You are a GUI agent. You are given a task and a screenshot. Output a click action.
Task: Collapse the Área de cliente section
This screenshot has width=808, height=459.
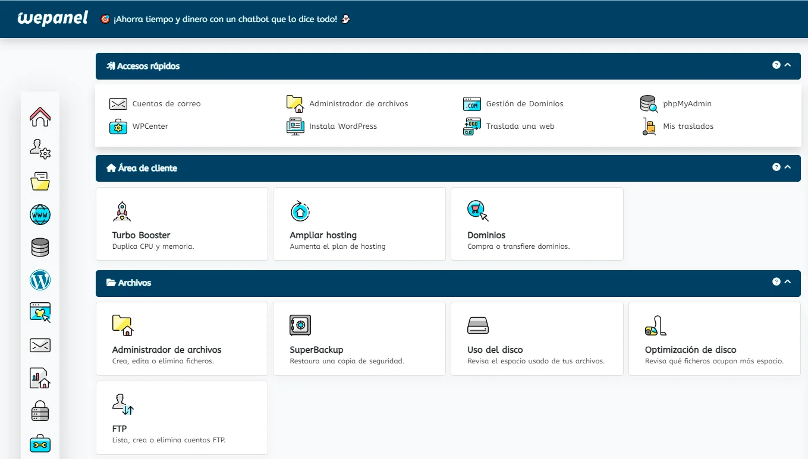pyautogui.click(x=788, y=167)
